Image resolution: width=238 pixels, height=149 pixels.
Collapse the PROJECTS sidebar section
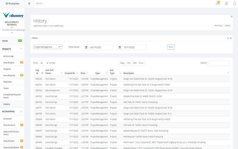coord(21,49)
